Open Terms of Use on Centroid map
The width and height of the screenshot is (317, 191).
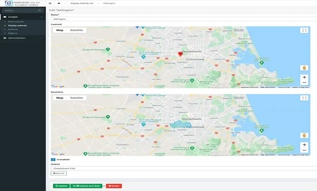[284, 87]
